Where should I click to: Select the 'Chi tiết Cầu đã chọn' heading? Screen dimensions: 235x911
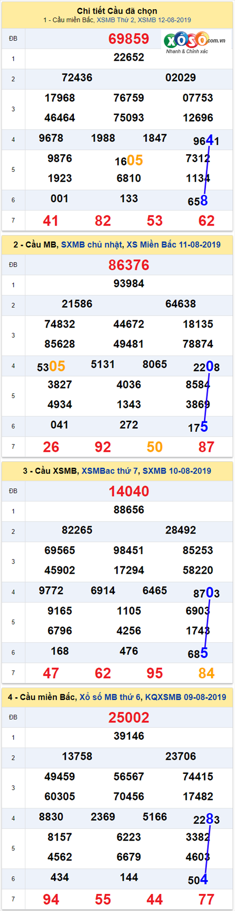click(x=117, y=11)
